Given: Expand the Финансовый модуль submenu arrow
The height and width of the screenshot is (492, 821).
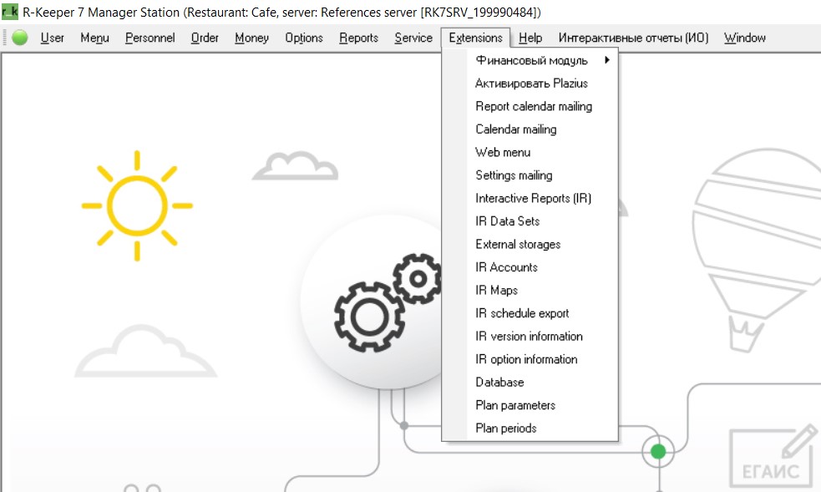Looking at the screenshot, I should [x=607, y=60].
